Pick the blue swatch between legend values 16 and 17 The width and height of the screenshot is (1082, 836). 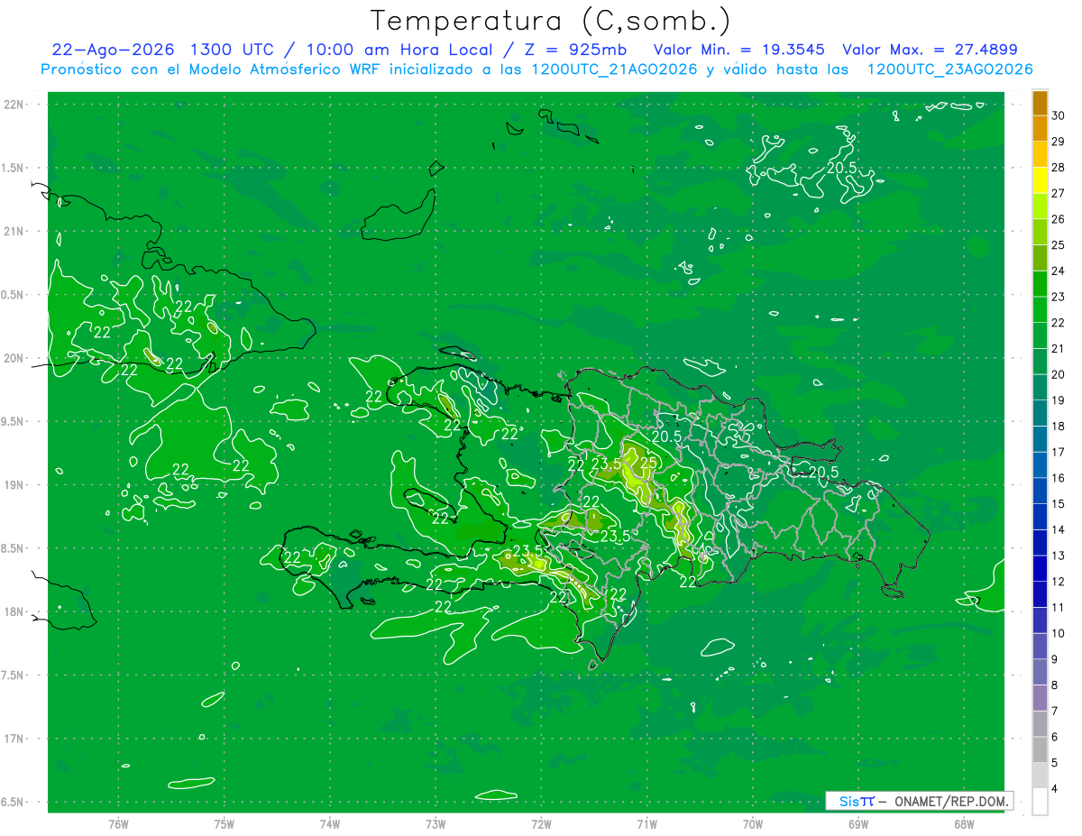(1040, 465)
